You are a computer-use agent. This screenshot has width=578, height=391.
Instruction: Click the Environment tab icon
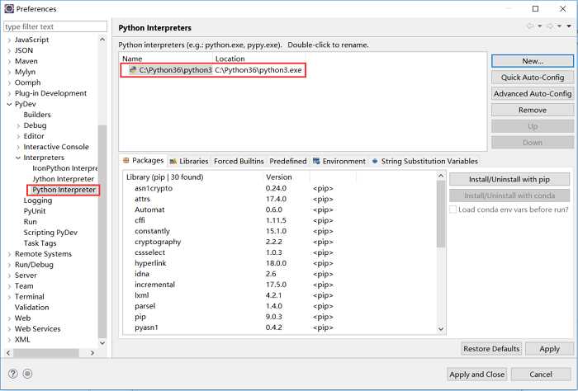[316, 161]
